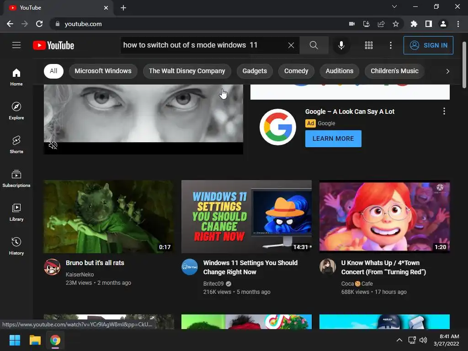
Task: Click U Know Whats Up 4*Town title
Action: [x=383, y=267]
